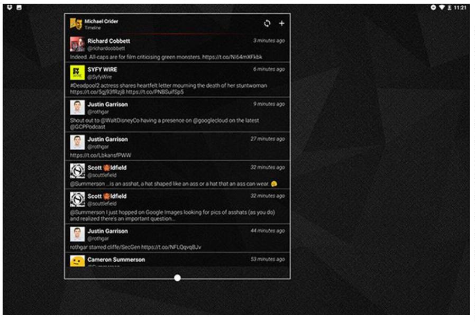Open Richard Cobbett's avatar picture
475x322 pixels.
(77, 44)
